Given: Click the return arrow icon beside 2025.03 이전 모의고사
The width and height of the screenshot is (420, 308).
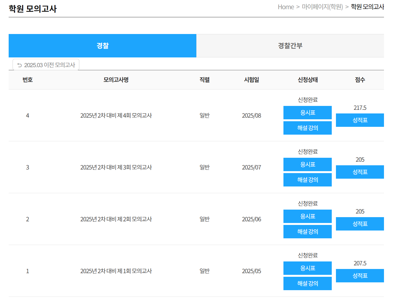Looking at the screenshot, I should point(20,65).
